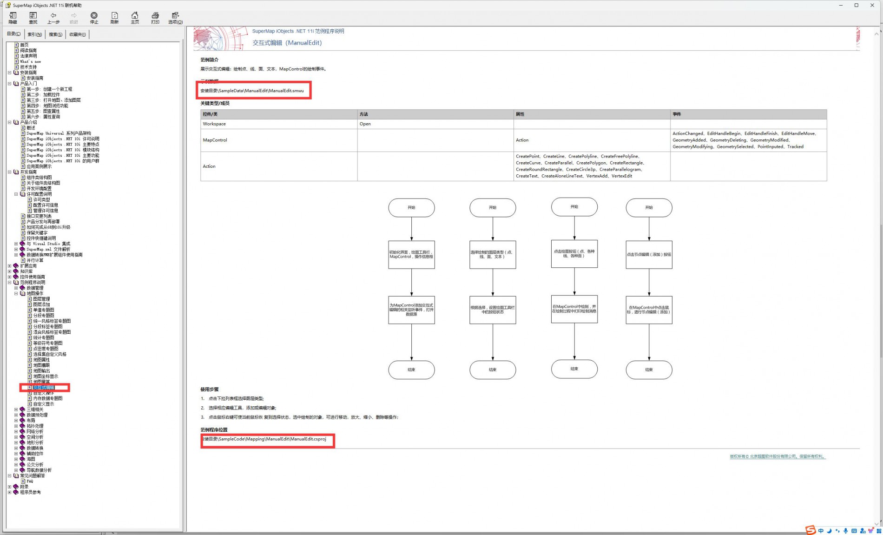The image size is (883, 535).
Task: Collapse the 地图操作 tree node
Action: tap(16, 294)
